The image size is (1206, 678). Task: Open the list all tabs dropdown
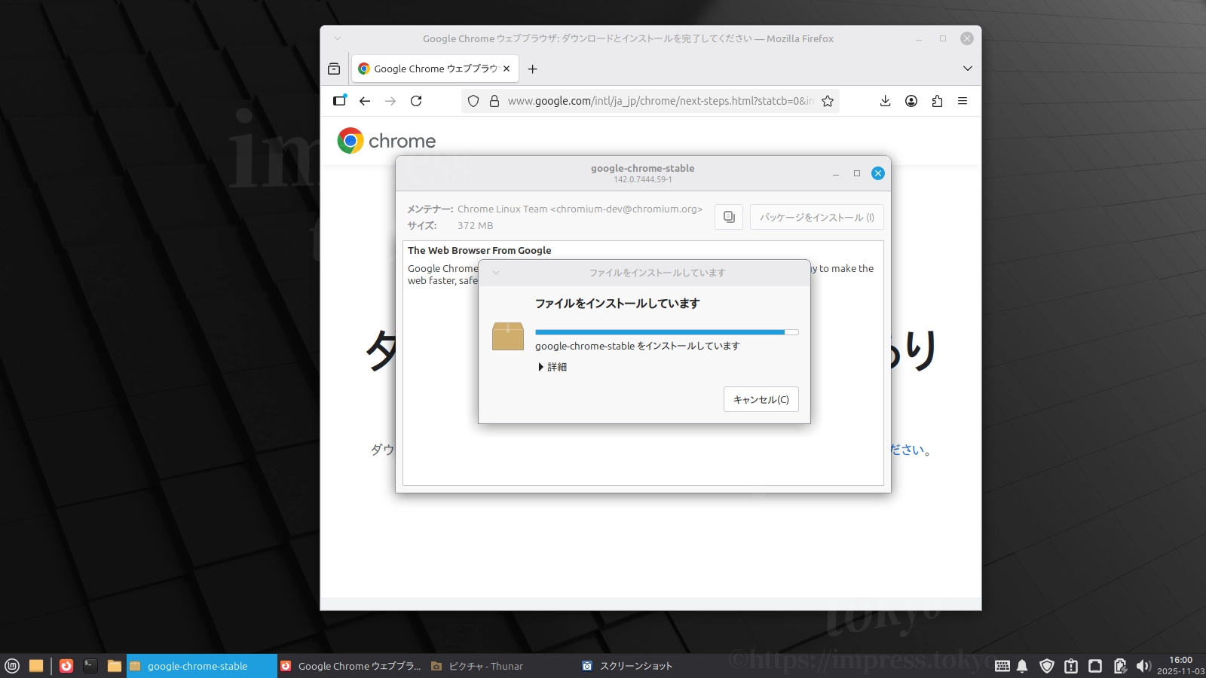tap(968, 69)
